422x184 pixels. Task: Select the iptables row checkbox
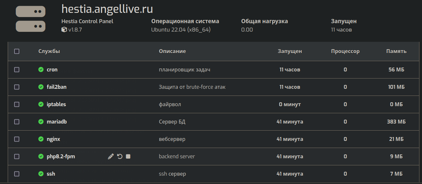tap(17, 104)
